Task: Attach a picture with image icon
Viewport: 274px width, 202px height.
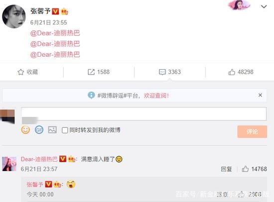Action: [x=52, y=130]
